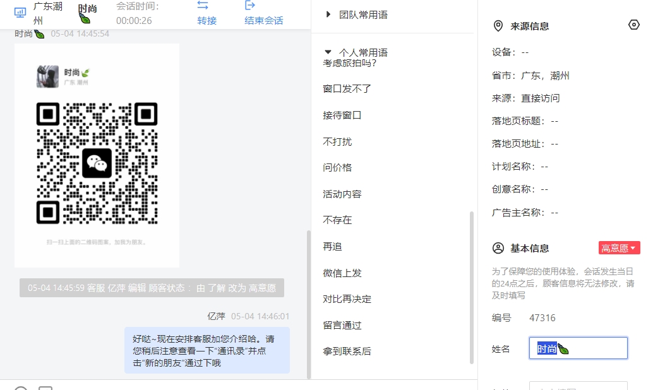Click the 落地页标题 row
Screen dimensions: 653x390
[x=525, y=121]
